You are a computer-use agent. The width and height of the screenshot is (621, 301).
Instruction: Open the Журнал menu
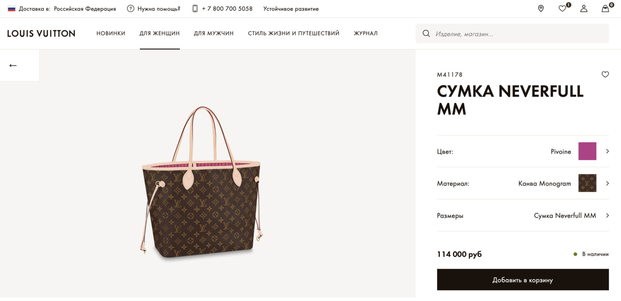coord(365,33)
